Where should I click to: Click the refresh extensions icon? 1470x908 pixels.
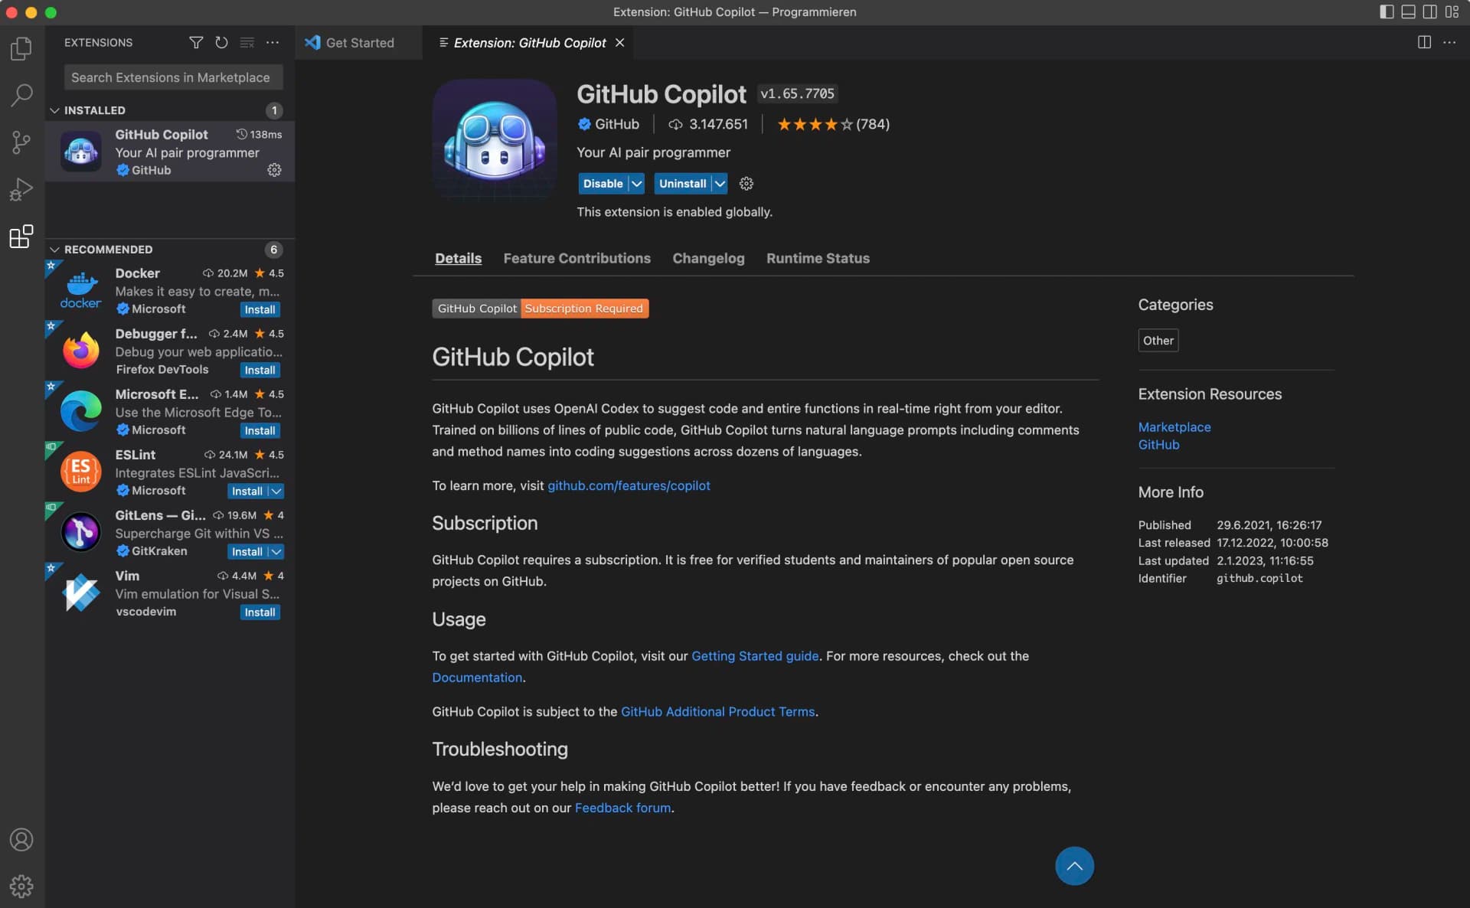(x=221, y=42)
